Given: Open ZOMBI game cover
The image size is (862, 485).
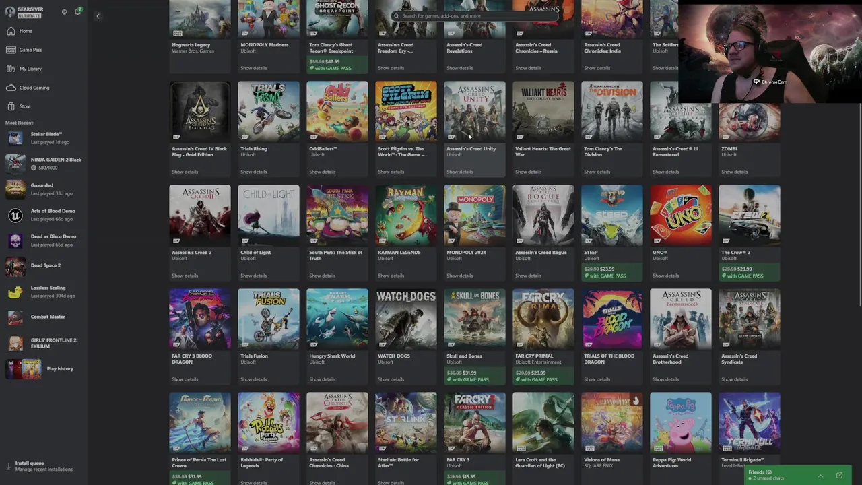Looking at the screenshot, I should pyautogui.click(x=750, y=123).
